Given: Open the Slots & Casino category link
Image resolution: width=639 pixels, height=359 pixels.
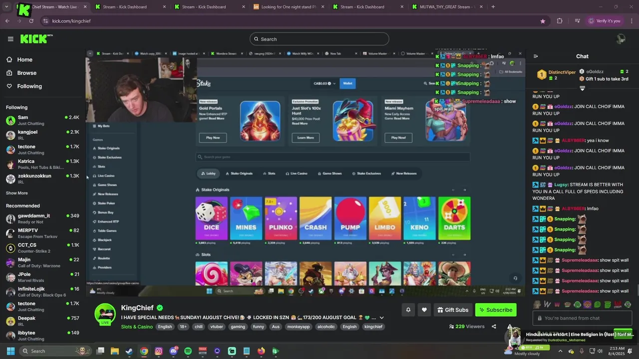Looking at the screenshot, I should click(137, 327).
